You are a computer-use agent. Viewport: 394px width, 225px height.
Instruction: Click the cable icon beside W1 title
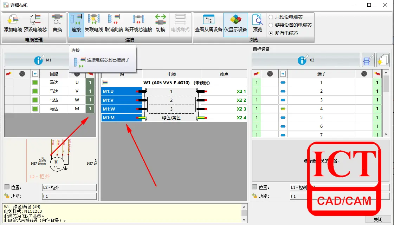pyautogui.click(x=105, y=82)
